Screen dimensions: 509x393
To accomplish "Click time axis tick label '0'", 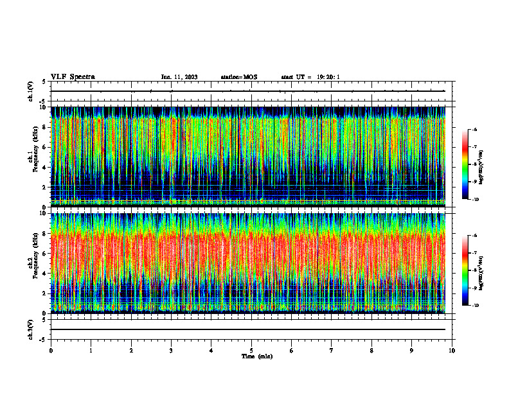I will (x=51, y=351).
